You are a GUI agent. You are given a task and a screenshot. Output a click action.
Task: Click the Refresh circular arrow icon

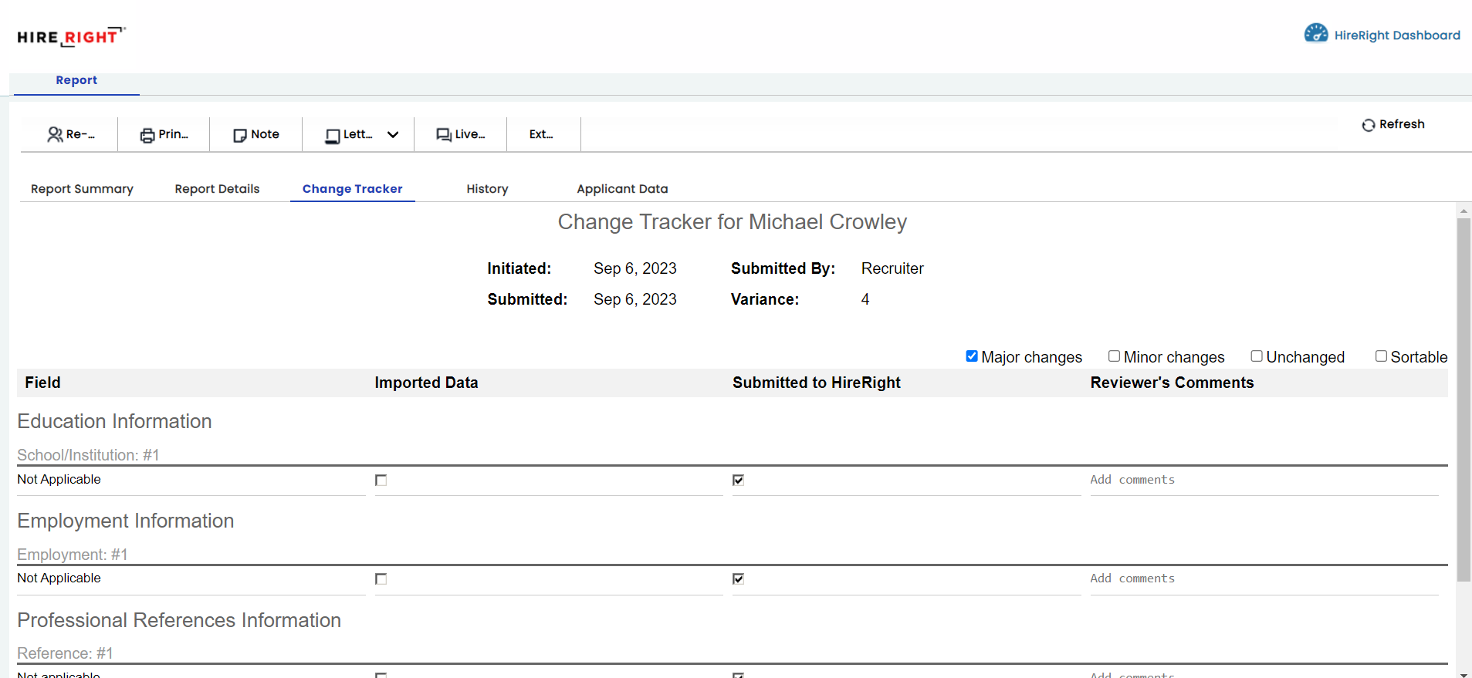pos(1369,125)
